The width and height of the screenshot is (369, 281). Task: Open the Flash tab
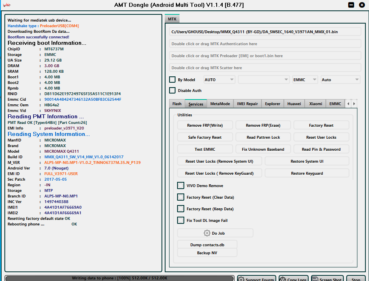[x=177, y=104]
